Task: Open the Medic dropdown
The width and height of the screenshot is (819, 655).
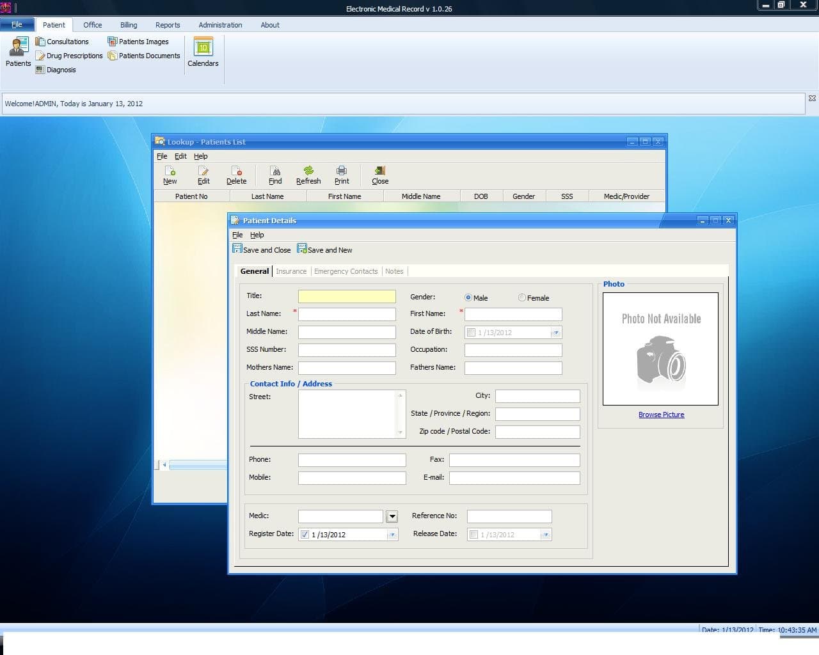Action: (x=391, y=516)
